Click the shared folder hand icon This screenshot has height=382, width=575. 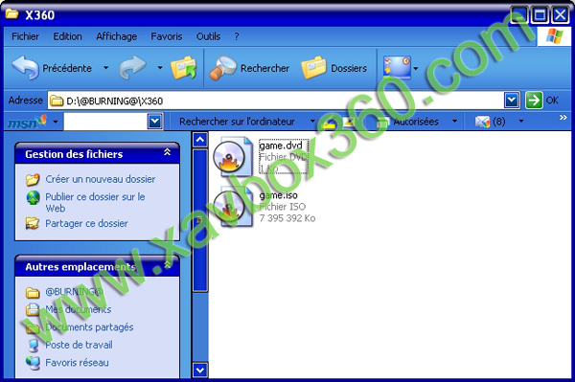(x=33, y=223)
